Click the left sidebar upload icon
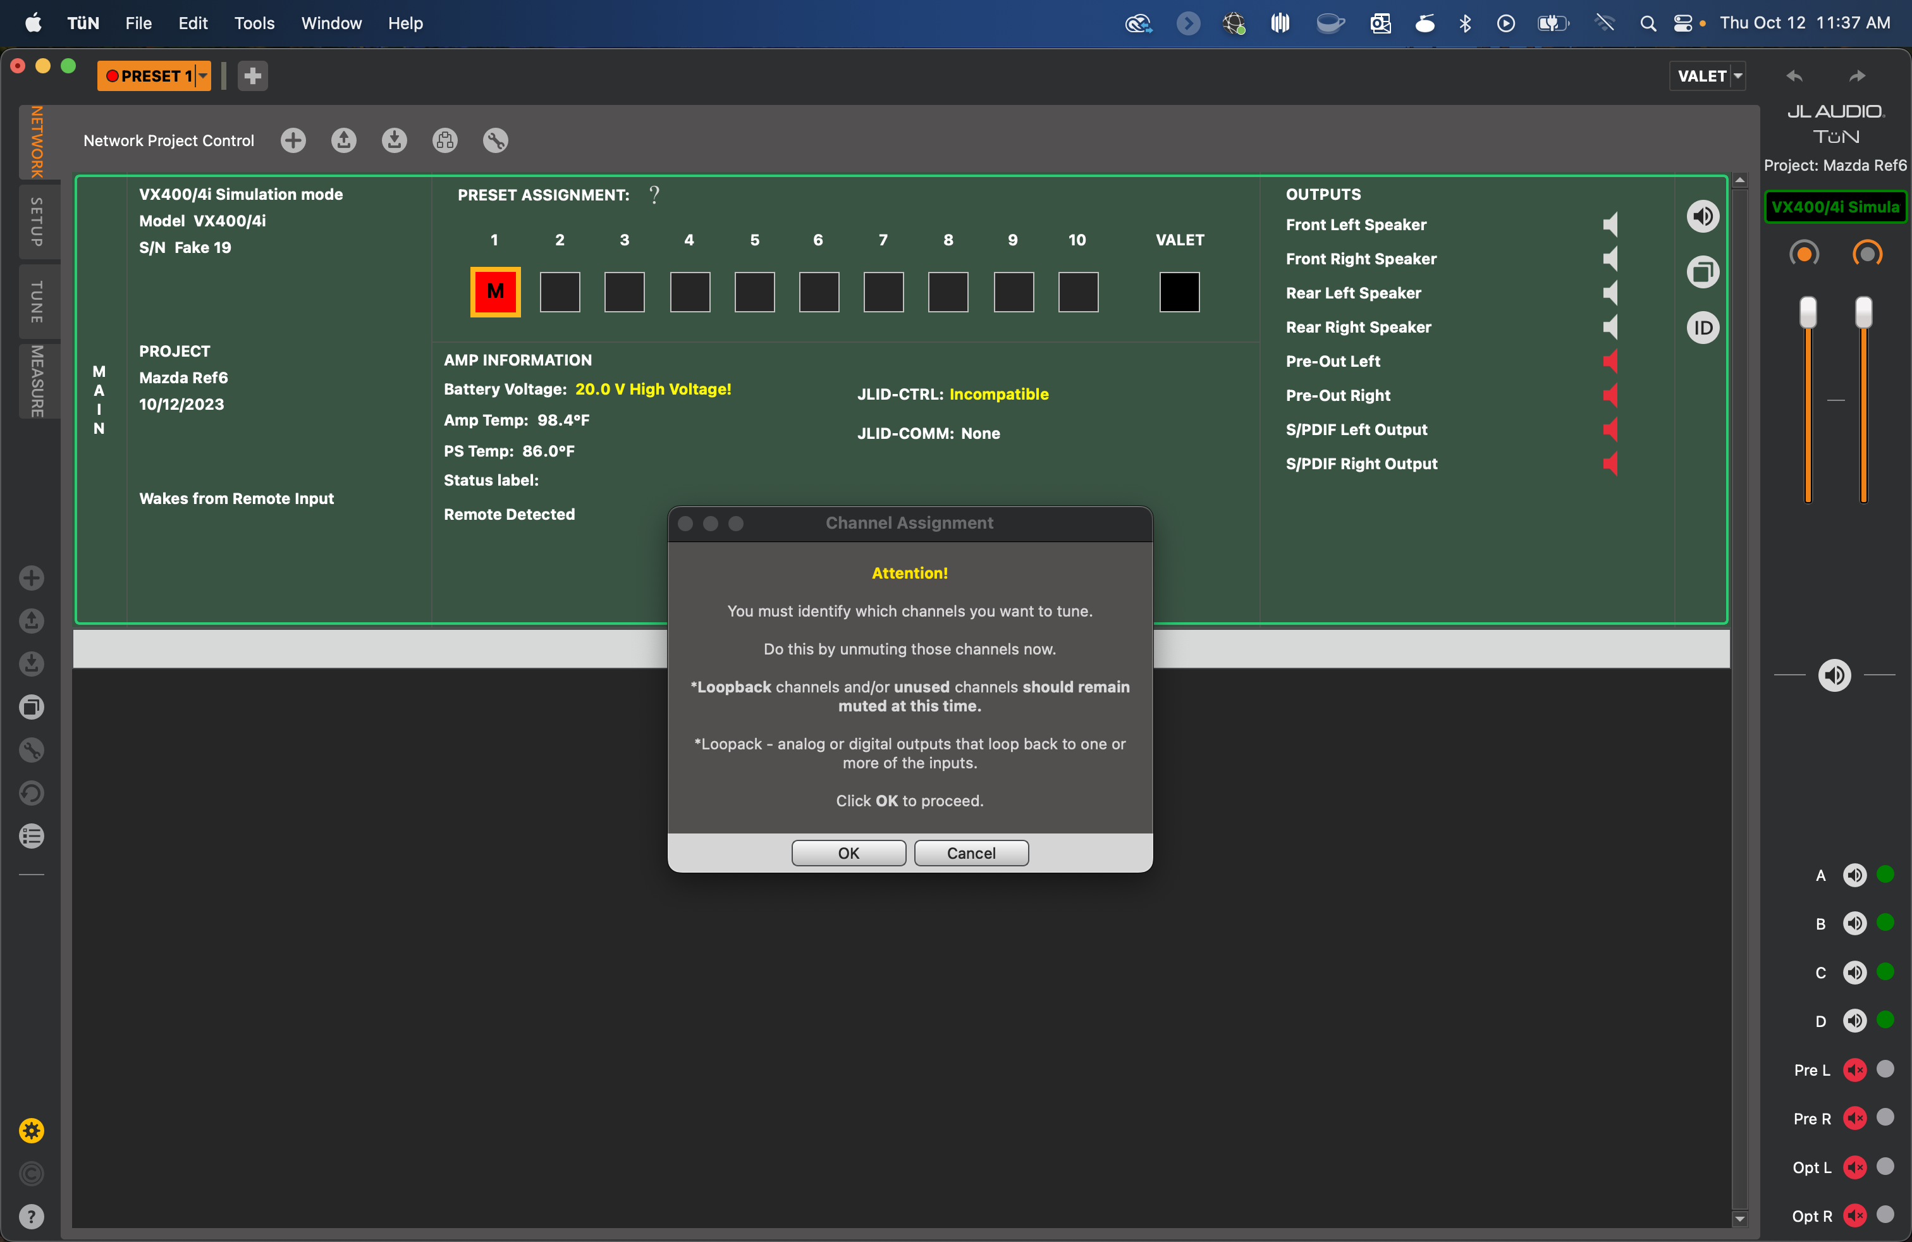 pos(32,621)
